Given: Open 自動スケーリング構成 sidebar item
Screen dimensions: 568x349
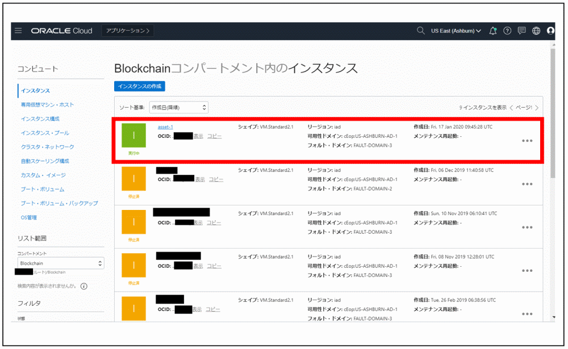Looking at the screenshot, I should (x=45, y=161).
